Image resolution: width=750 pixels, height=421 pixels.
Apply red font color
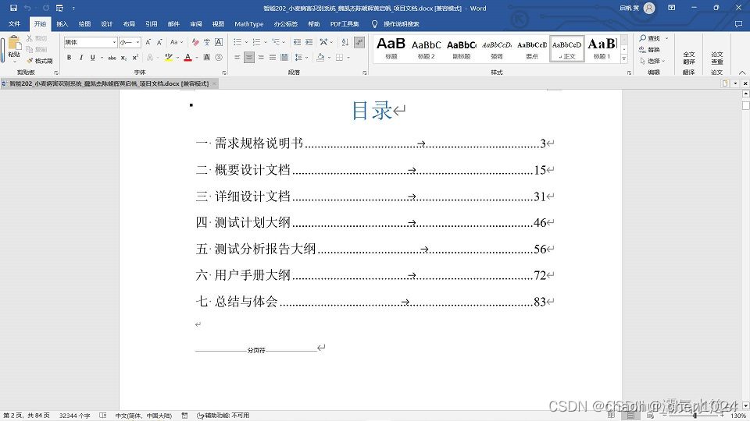[188, 57]
